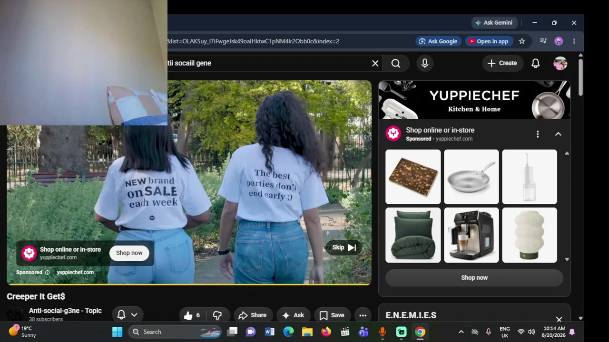Click the Create button on YouTube
Screen dimensions: 609x342
[x=502, y=63]
